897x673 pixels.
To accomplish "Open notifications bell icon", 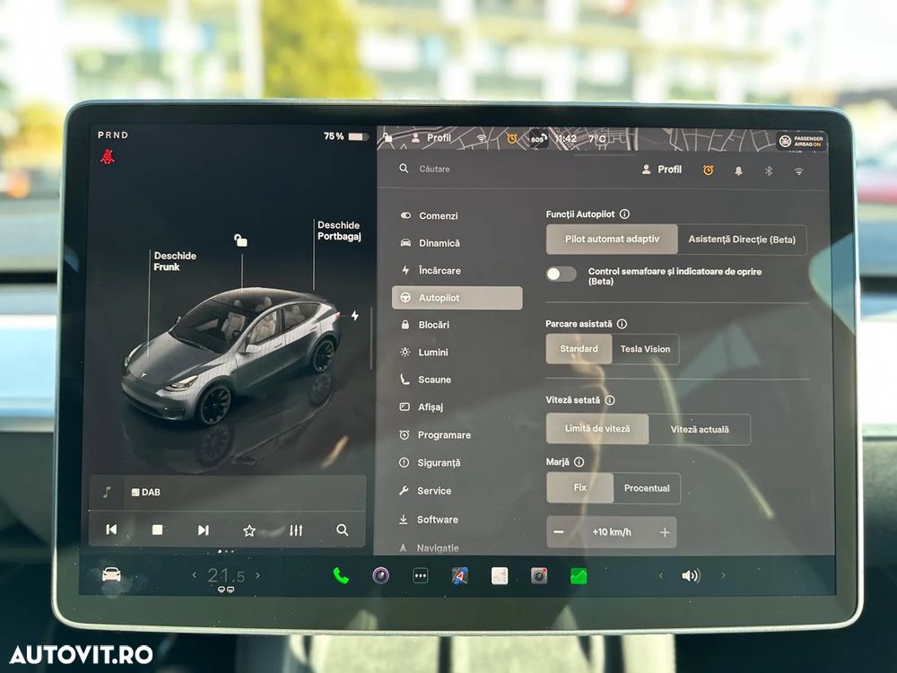I will (738, 170).
